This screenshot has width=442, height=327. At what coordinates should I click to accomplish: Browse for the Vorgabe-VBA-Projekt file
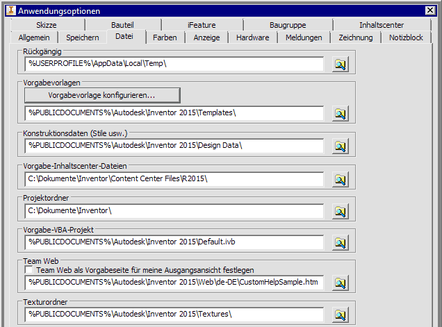[x=339, y=243]
